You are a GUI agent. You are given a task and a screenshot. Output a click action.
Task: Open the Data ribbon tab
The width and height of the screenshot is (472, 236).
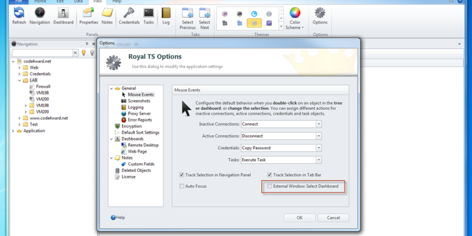click(78, 2)
